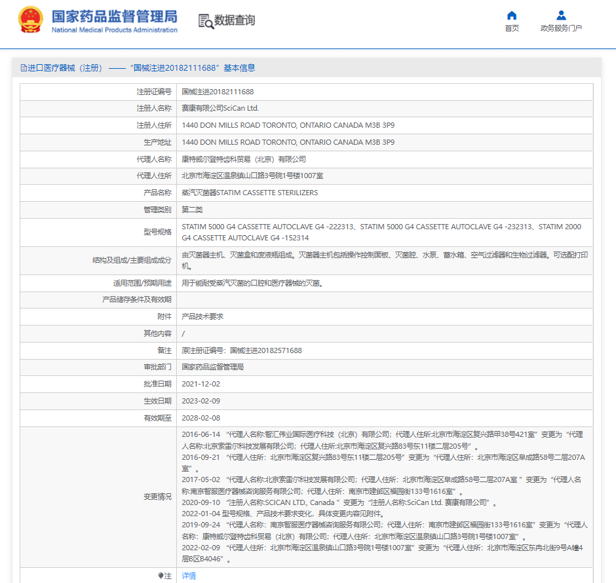Click the 首页 label
This screenshot has height=583, width=616.
512,28
